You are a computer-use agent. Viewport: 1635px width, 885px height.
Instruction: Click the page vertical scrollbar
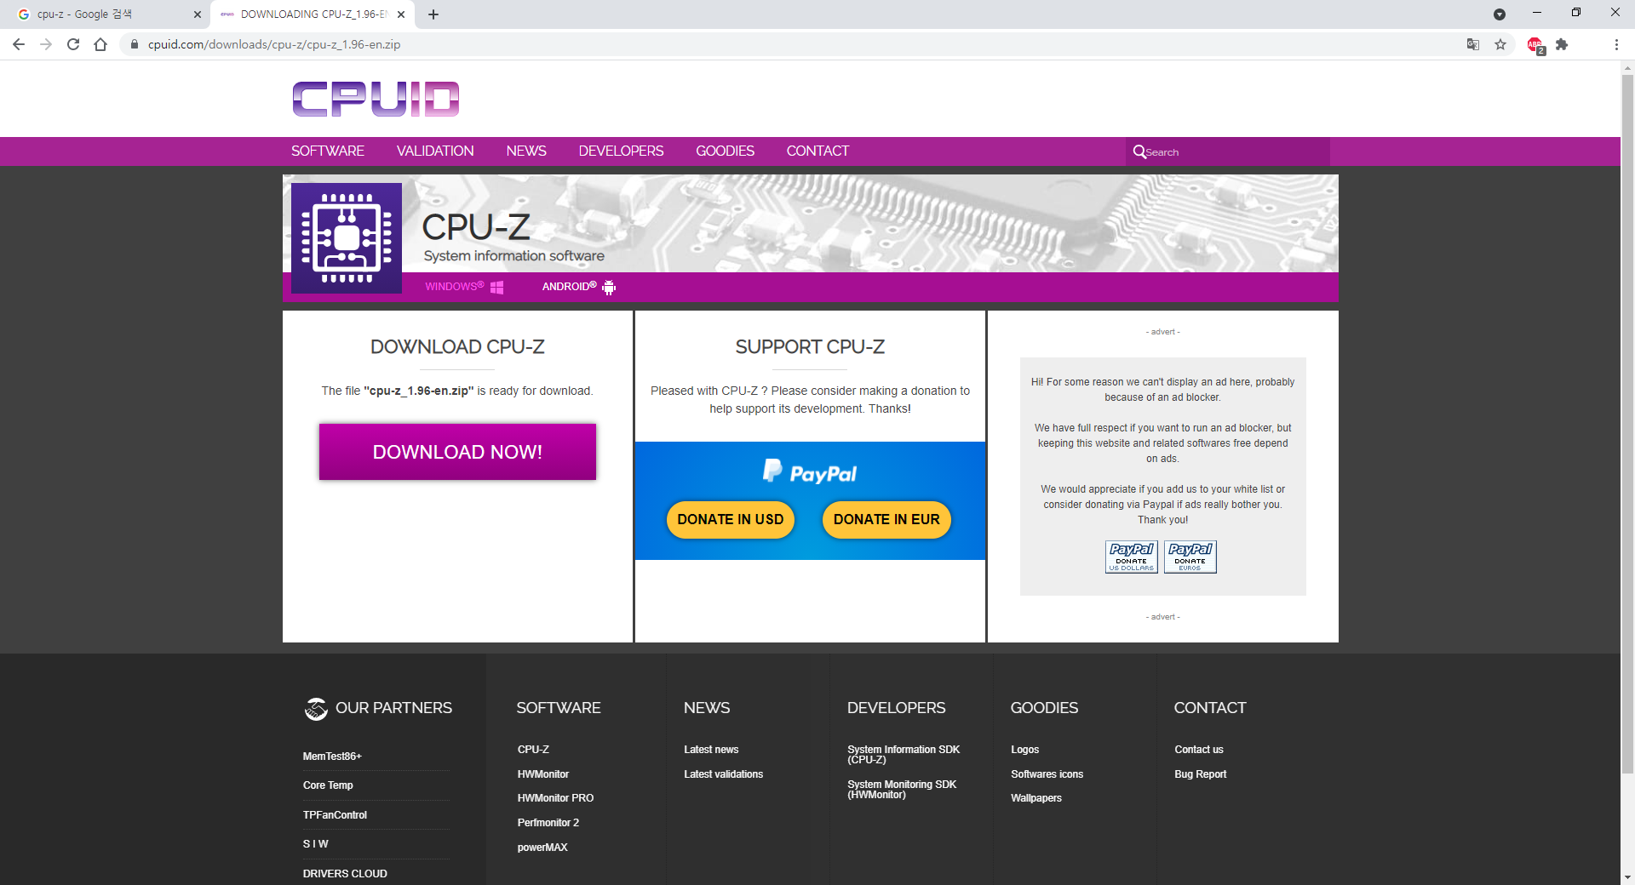[1627, 425]
